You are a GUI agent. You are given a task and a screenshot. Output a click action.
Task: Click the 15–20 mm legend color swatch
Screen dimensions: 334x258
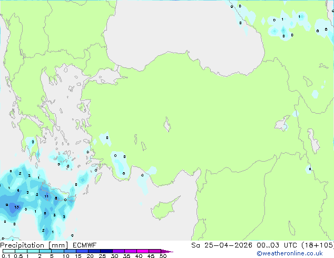click(x=82, y=251)
